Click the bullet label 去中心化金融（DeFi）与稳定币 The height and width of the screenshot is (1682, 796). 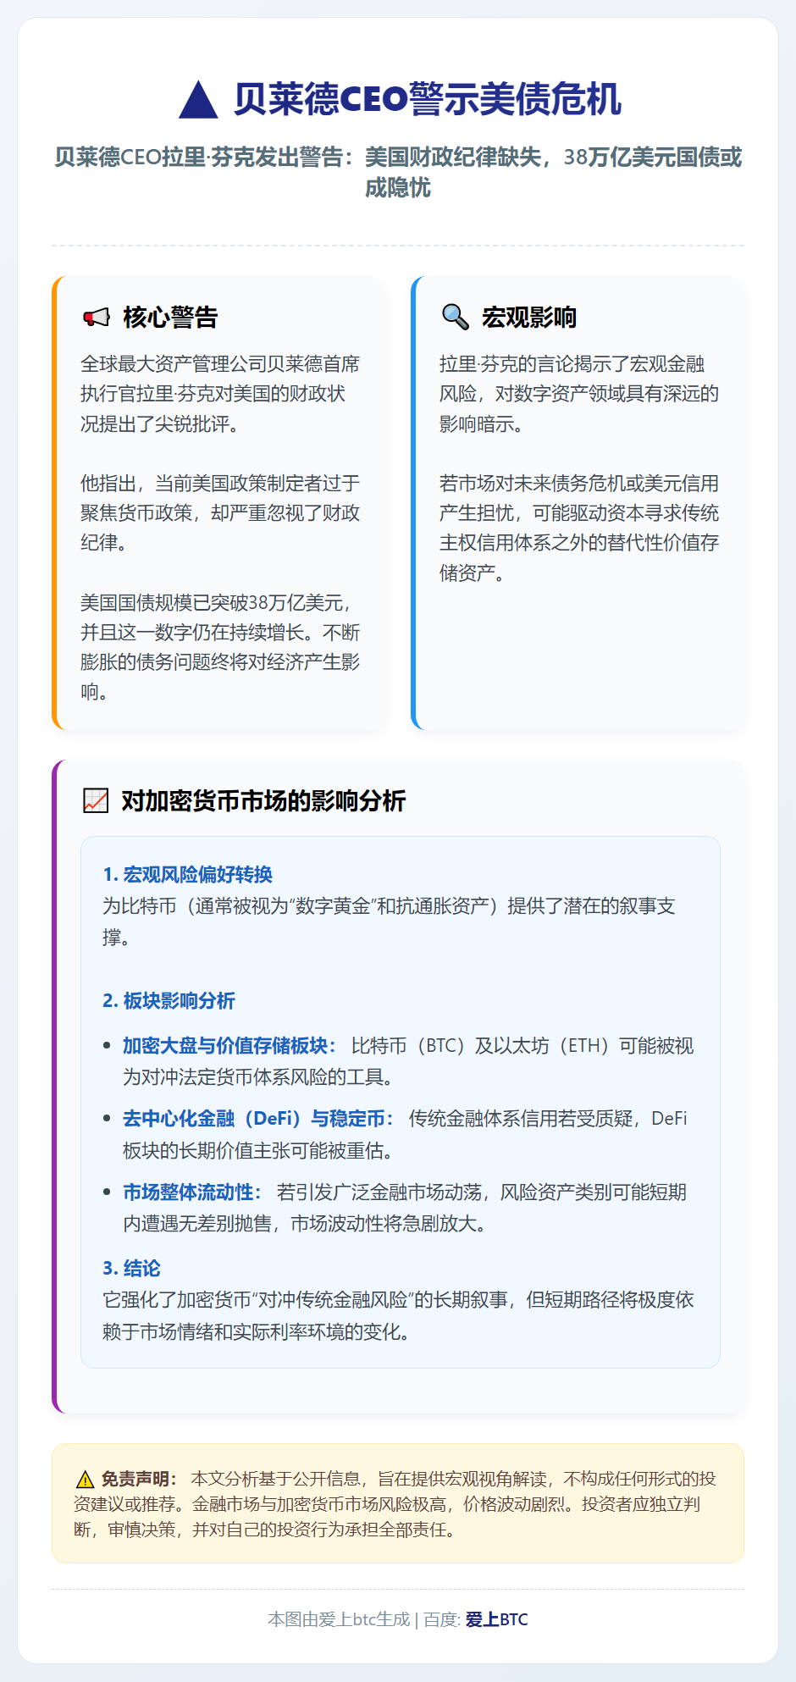pos(258,1119)
